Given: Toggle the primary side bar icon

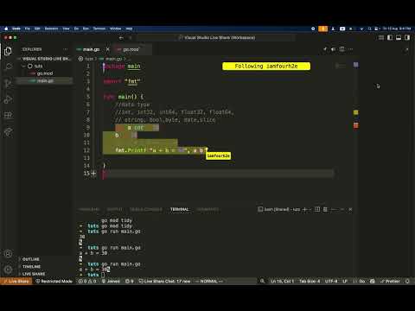Looking at the screenshot, I should coord(390,38).
